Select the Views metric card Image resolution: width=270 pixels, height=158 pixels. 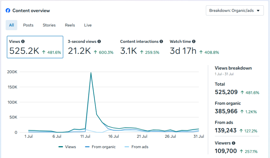35,47
